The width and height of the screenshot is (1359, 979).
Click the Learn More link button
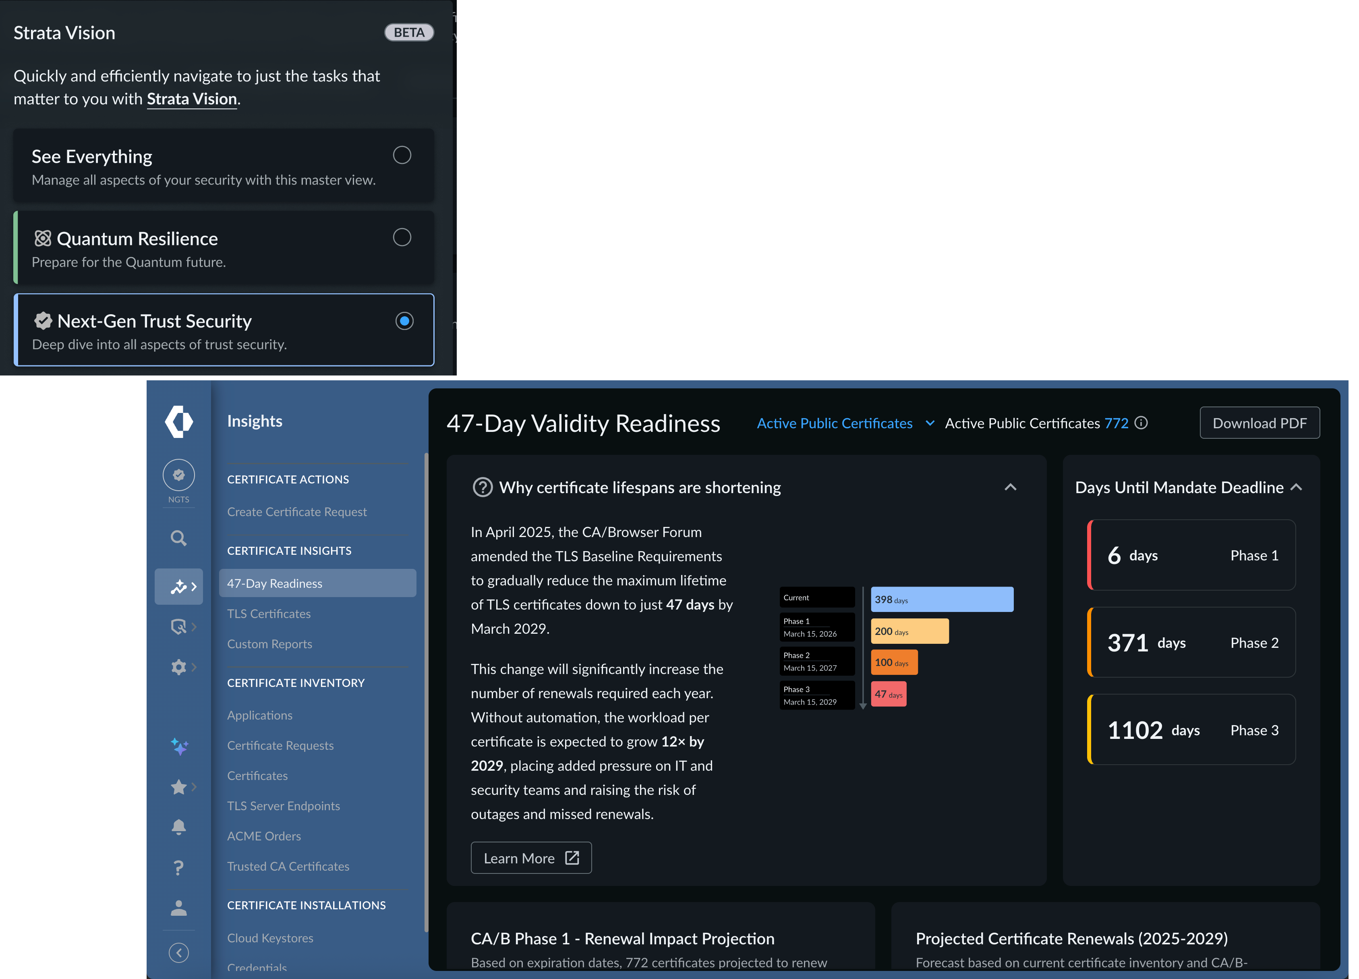pyautogui.click(x=531, y=858)
